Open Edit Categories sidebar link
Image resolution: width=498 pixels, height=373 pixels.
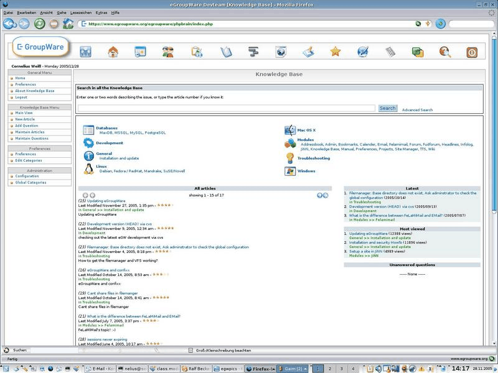click(x=29, y=160)
